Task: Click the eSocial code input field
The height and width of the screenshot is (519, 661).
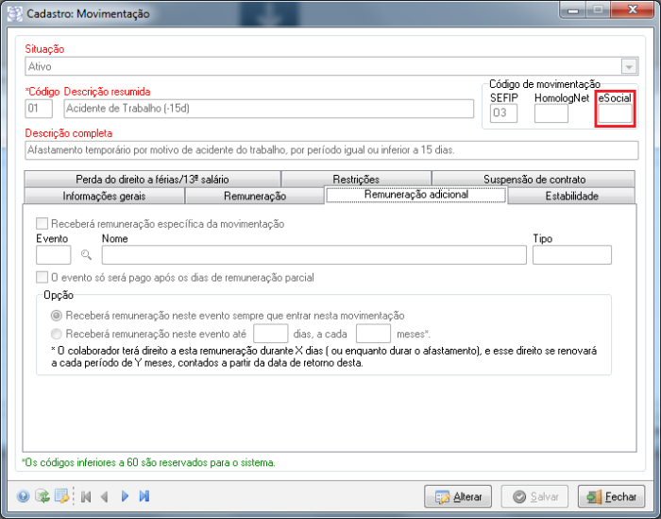Action: click(615, 114)
